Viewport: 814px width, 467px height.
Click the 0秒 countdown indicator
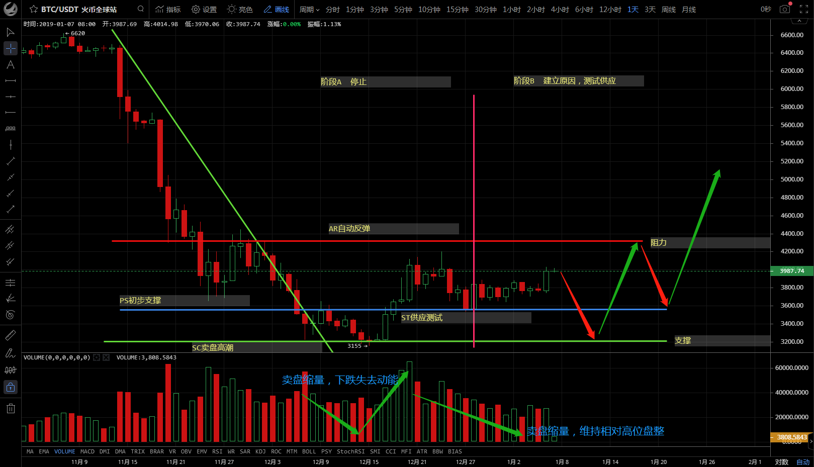[x=766, y=10]
